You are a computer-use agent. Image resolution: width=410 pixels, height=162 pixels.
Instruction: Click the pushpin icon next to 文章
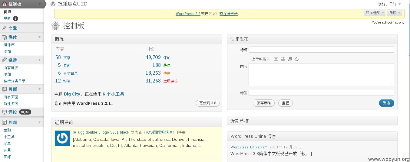coord(4,28)
